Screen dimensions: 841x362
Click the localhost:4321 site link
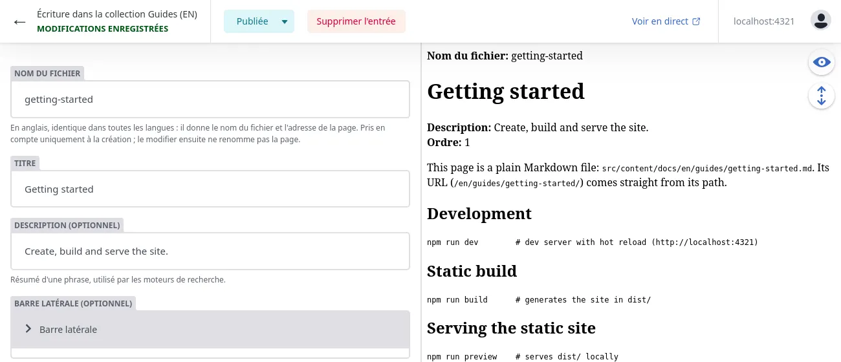coord(764,21)
